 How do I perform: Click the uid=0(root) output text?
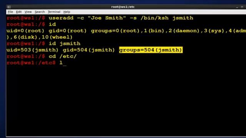click(25, 31)
